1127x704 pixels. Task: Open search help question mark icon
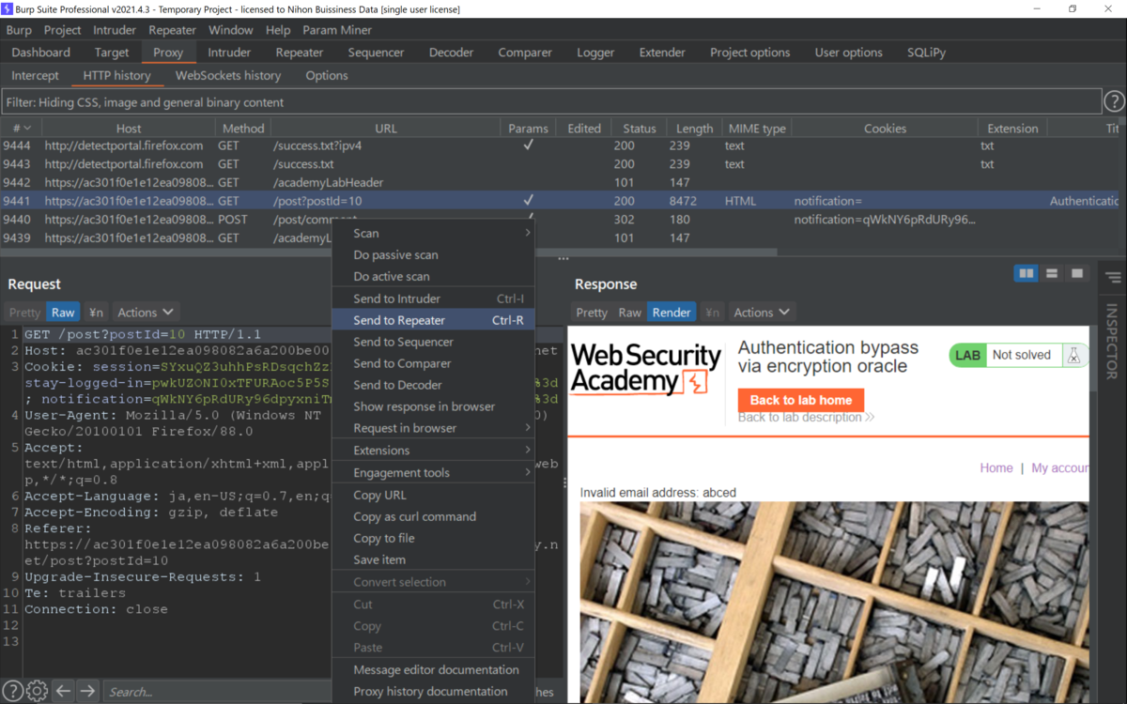[13, 691]
